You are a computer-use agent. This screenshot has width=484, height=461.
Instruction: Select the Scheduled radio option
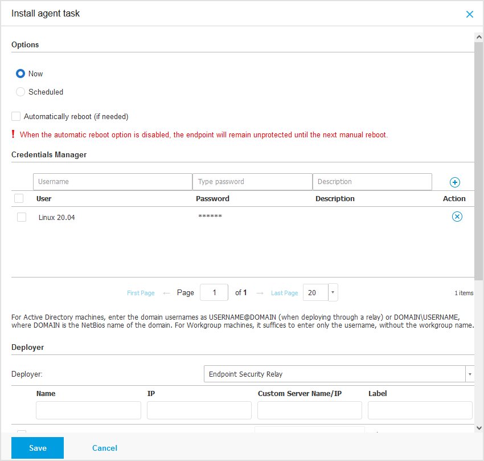20,92
